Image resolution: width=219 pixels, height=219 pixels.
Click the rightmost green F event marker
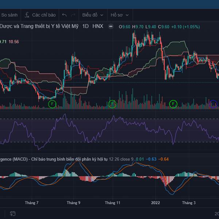[173, 104]
